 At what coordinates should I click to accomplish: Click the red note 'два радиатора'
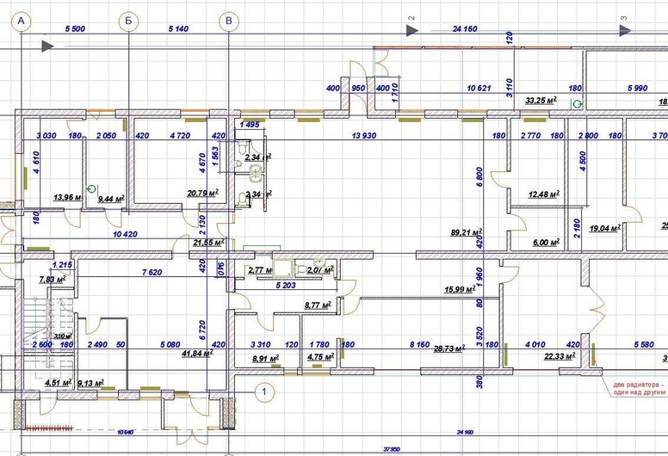click(x=636, y=385)
